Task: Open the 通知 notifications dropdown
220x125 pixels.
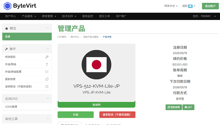Action: 188,6
